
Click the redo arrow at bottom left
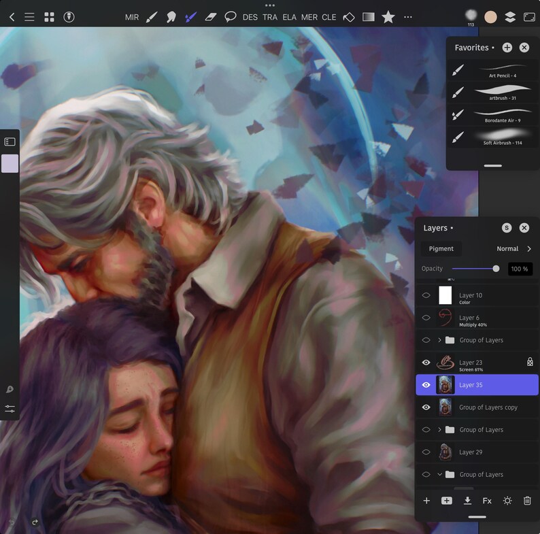(x=35, y=522)
